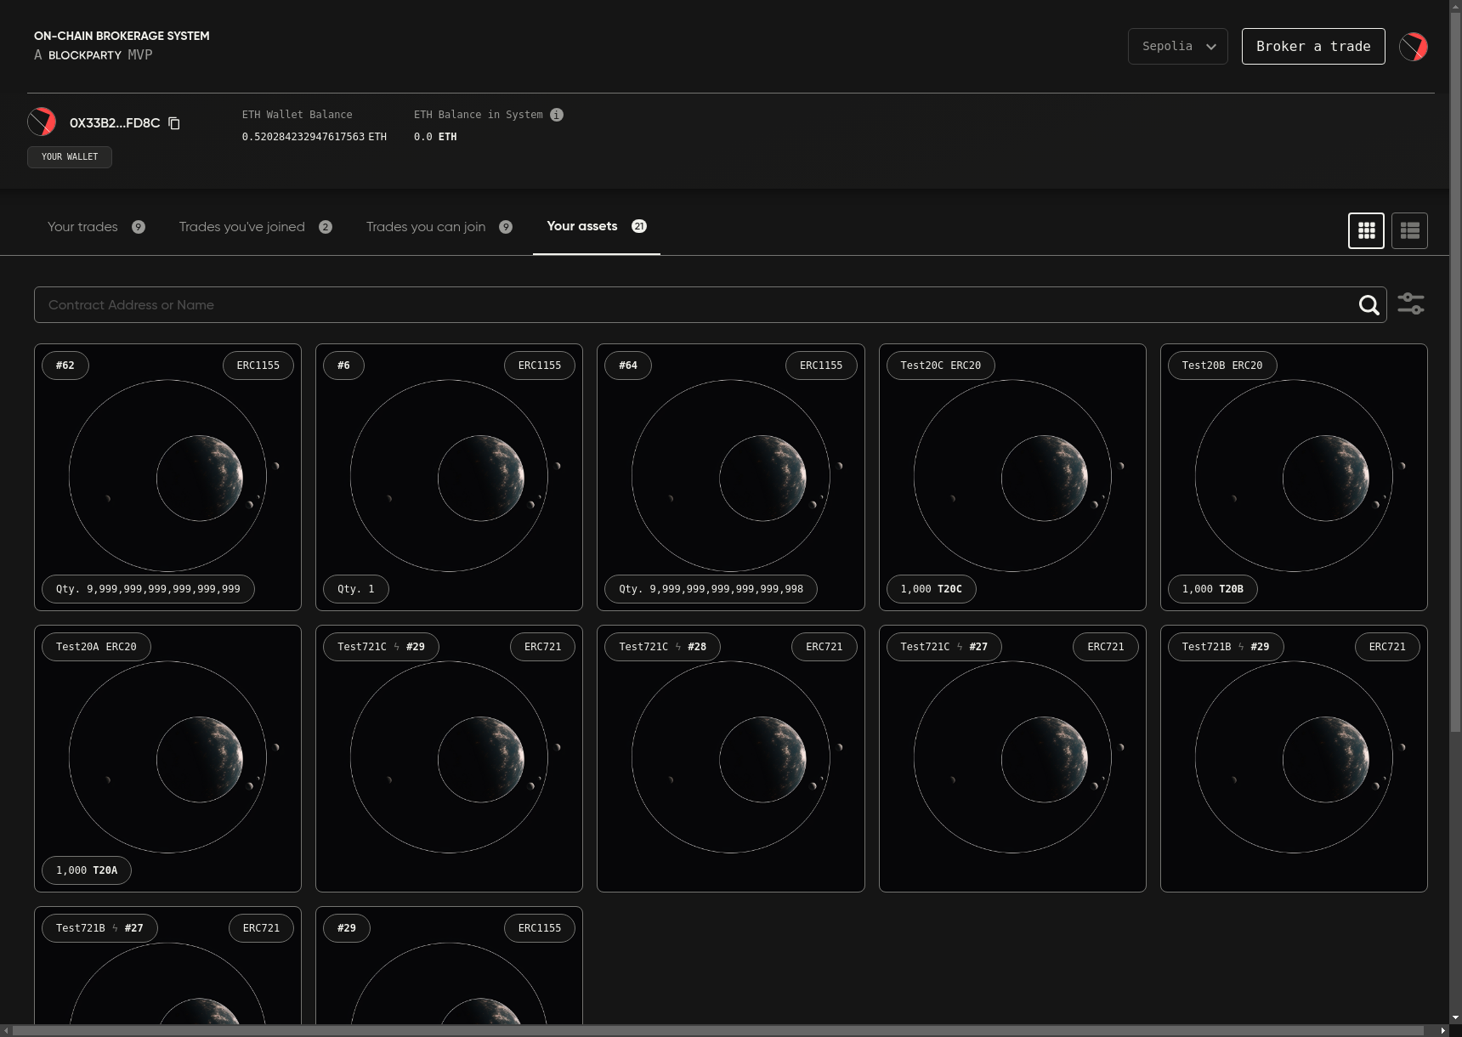Open the Test20C ERC20 asset card
Viewport: 1462px width, 1037px height.
coord(1011,477)
